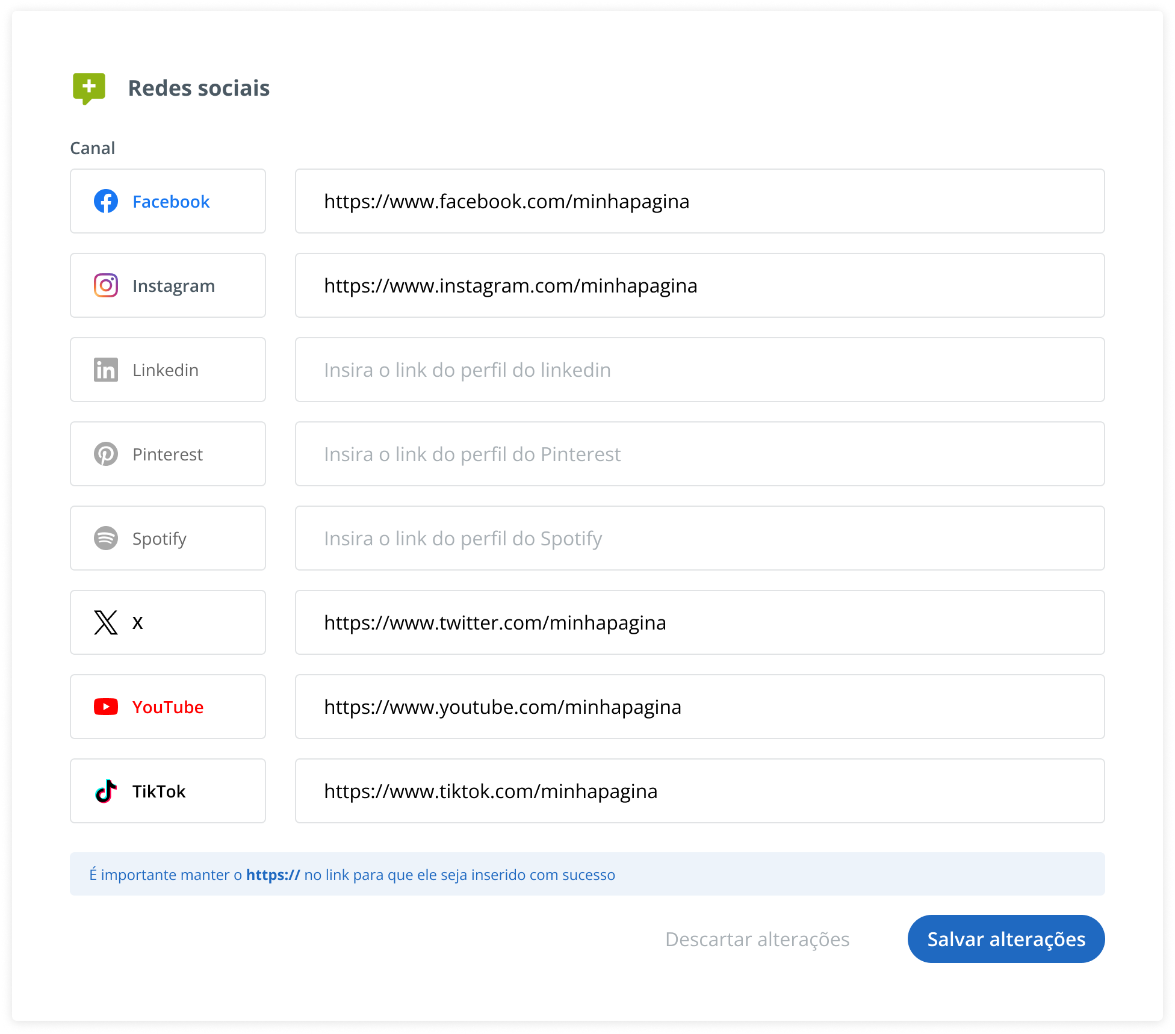The width and height of the screenshot is (1175, 1034).
Task: Click the Facebook page URL field
Action: point(699,201)
